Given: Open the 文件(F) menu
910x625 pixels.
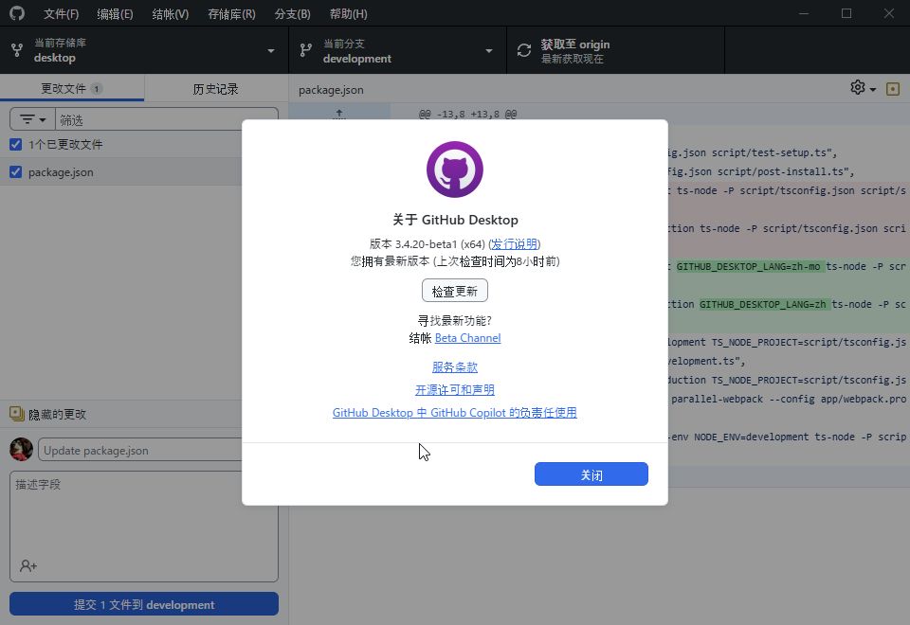Looking at the screenshot, I should (x=61, y=14).
